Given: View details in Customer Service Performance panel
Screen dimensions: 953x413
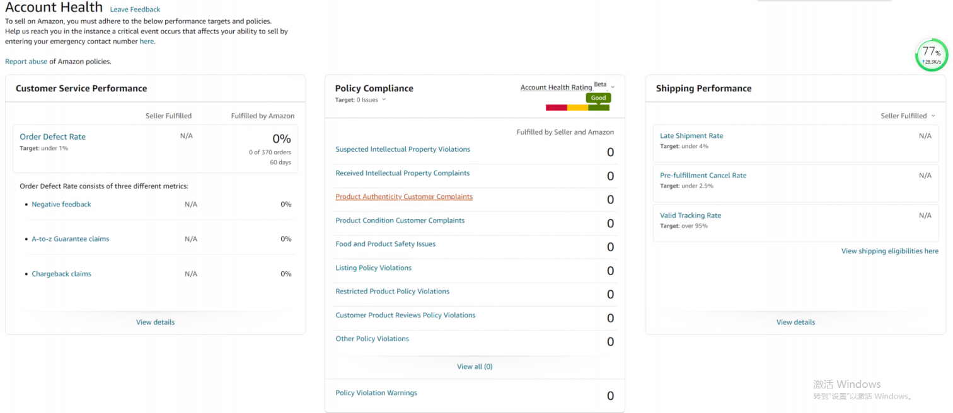Looking at the screenshot, I should [155, 322].
